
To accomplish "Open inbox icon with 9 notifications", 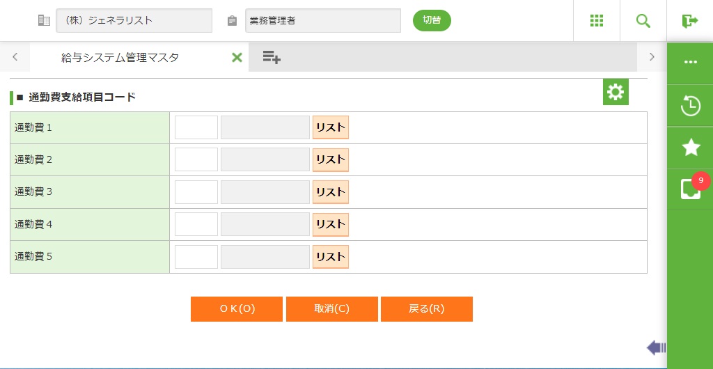I will click(690, 189).
